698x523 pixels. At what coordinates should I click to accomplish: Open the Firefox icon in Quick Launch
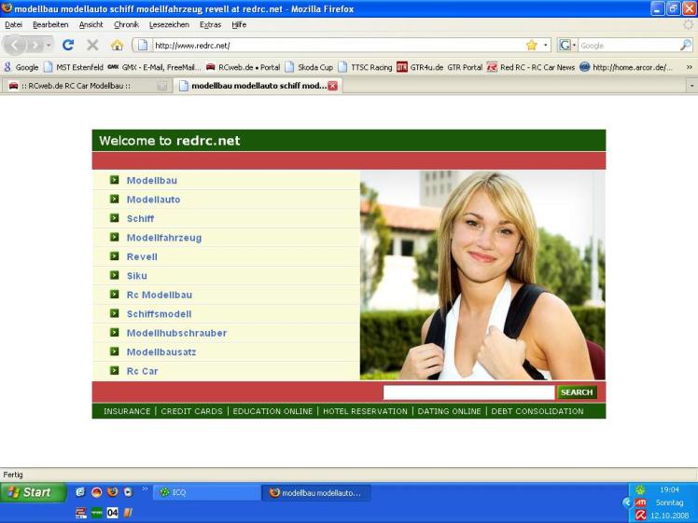click(112, 492)
